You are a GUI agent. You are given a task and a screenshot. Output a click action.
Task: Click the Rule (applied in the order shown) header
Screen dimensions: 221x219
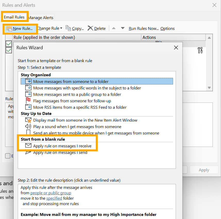click(x=77, y=37)
